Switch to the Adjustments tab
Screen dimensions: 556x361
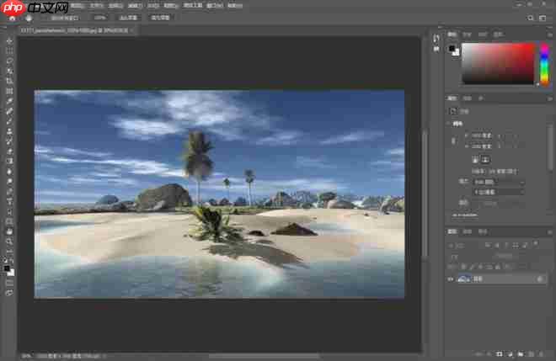(468, 98)
